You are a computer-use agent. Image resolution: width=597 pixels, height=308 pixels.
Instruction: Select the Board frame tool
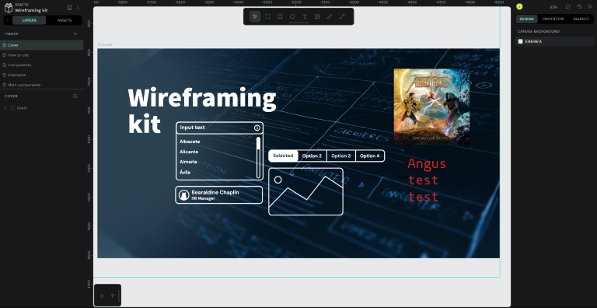tap(267, 16)
